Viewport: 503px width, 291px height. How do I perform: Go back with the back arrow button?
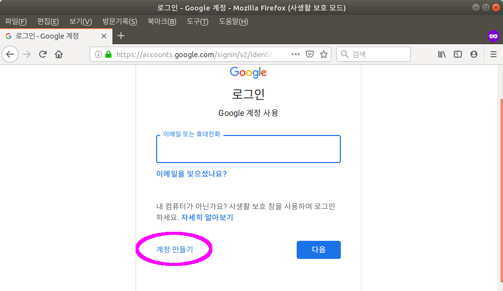[10, 54]
